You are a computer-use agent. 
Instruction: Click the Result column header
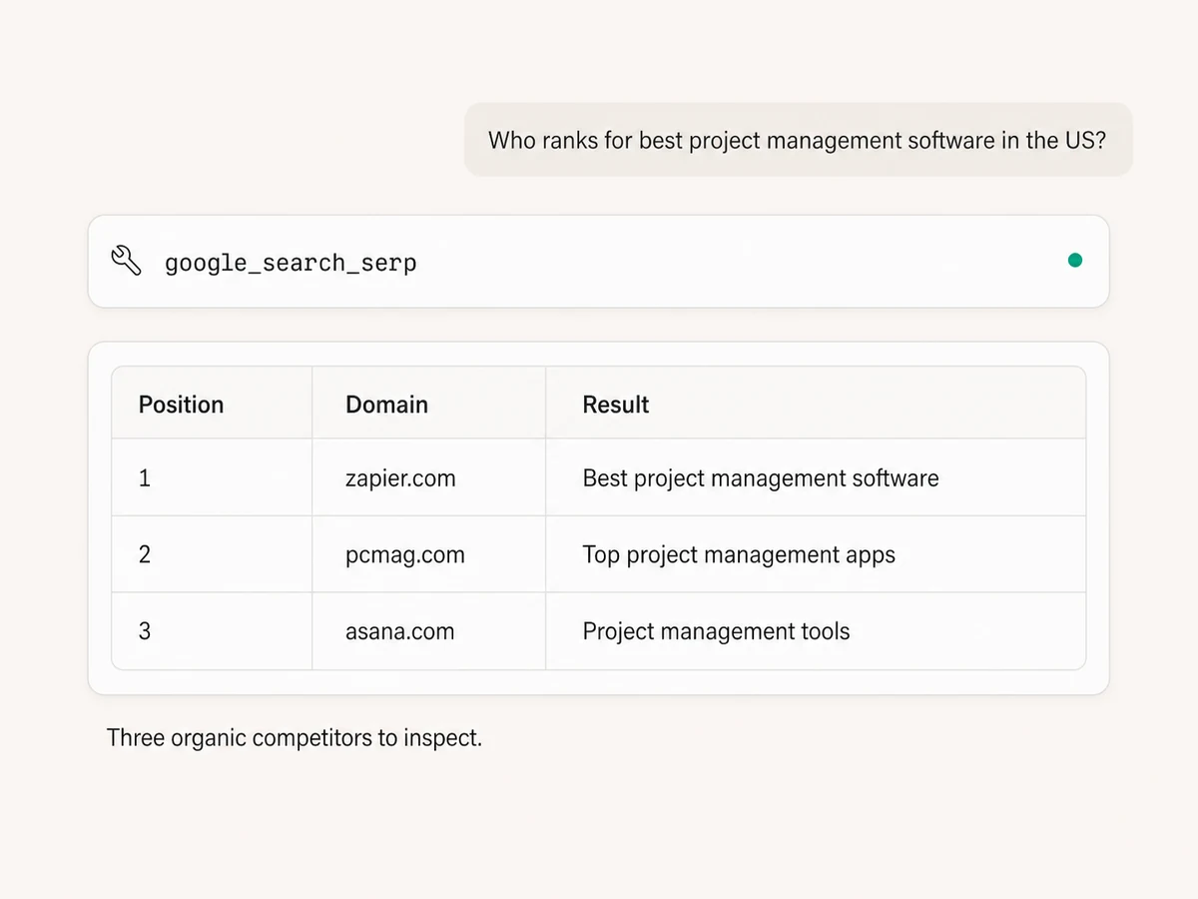tap(816, 403)
